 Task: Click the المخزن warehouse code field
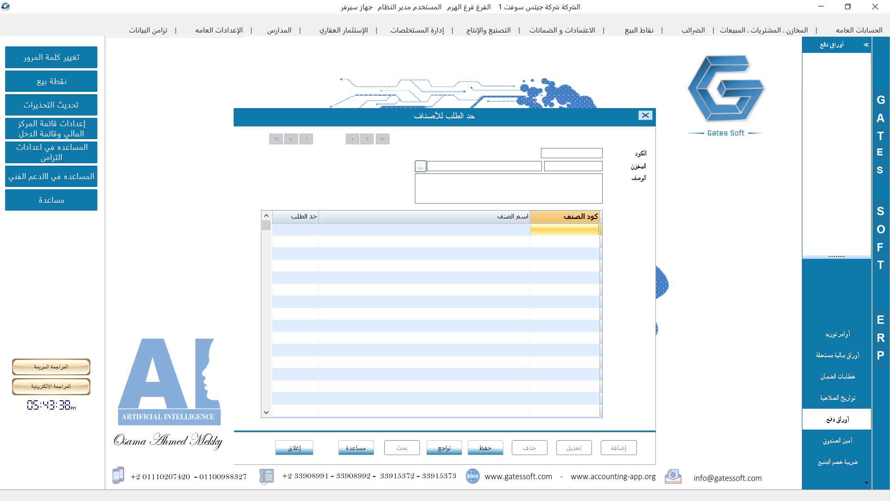click(573, 166)
